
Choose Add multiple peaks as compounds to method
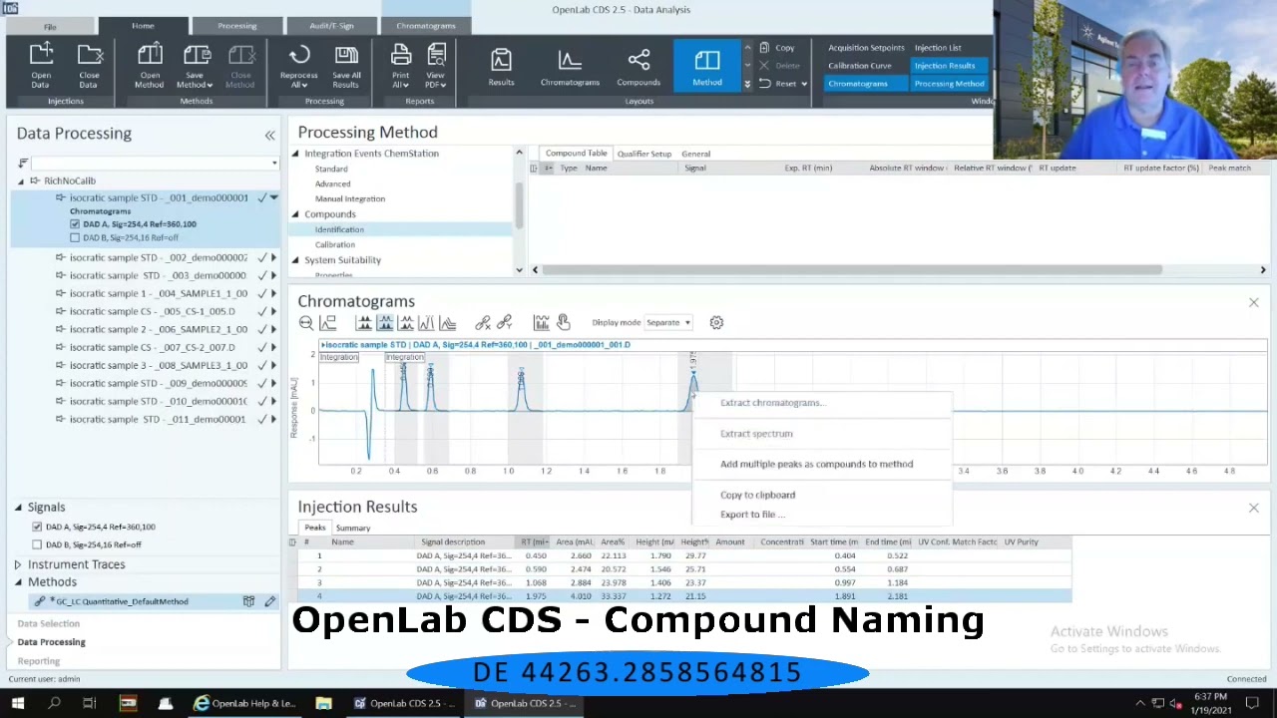(816, 464)
